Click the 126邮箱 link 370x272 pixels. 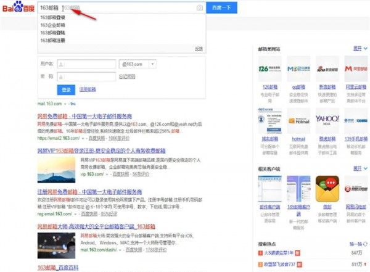point(270,87)
